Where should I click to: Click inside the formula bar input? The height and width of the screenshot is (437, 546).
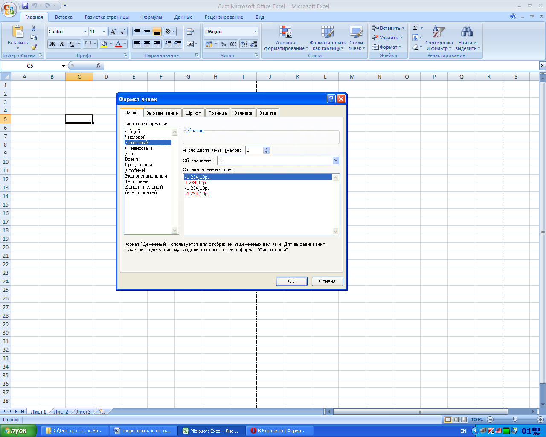[321, 66]
